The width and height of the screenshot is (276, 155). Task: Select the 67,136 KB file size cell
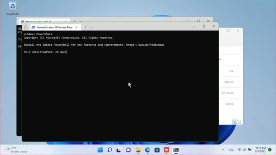[228, 93]
